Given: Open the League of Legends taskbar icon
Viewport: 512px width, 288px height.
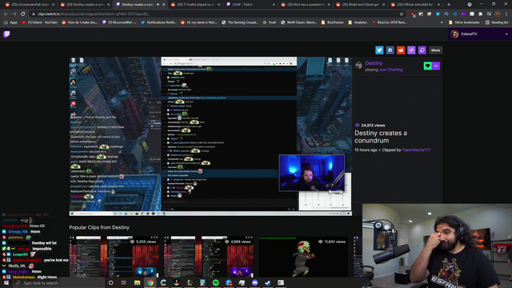Looking at the screenshot, I should pyautogui.click(x=190, y=282).
